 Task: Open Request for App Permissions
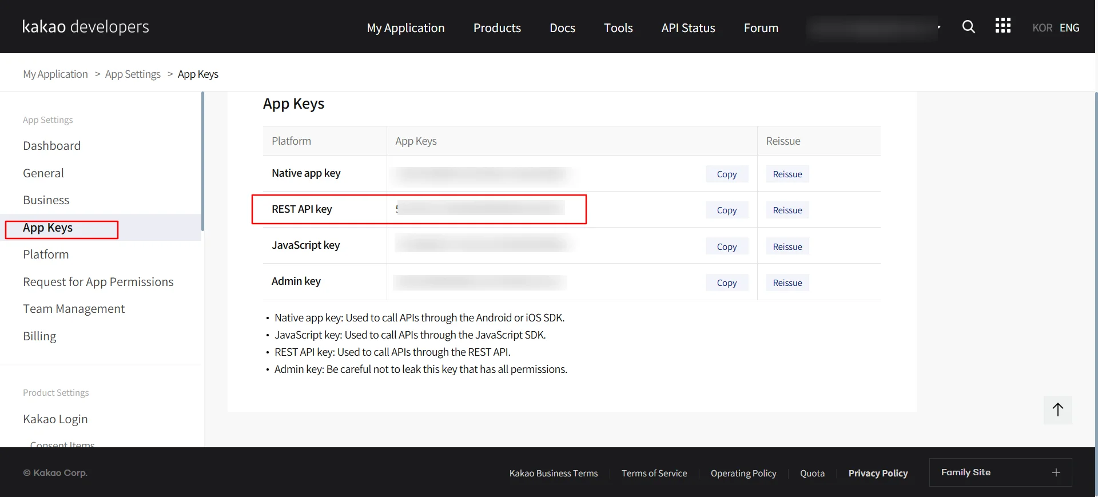click(x=98, y=282)
